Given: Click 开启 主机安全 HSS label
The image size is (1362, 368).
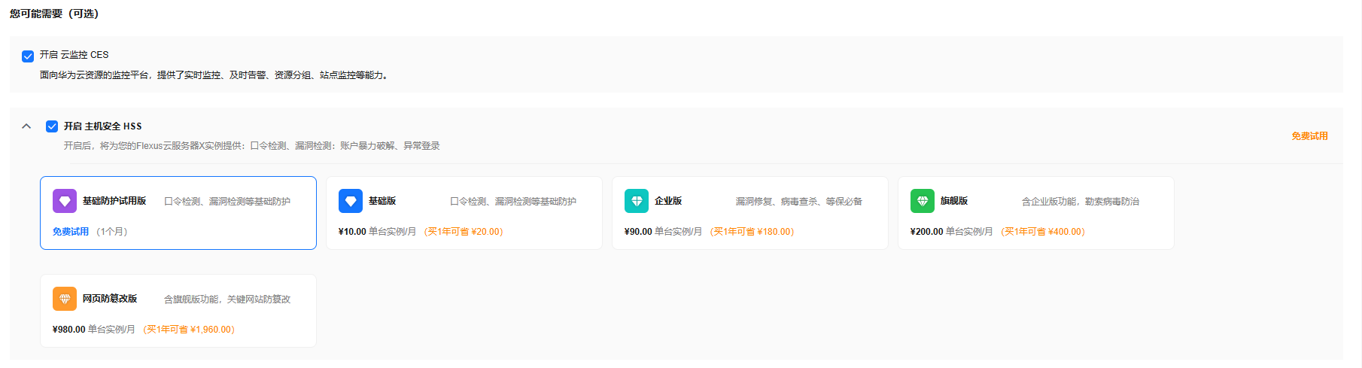Looking at the screenshot, I should (103, 126).
